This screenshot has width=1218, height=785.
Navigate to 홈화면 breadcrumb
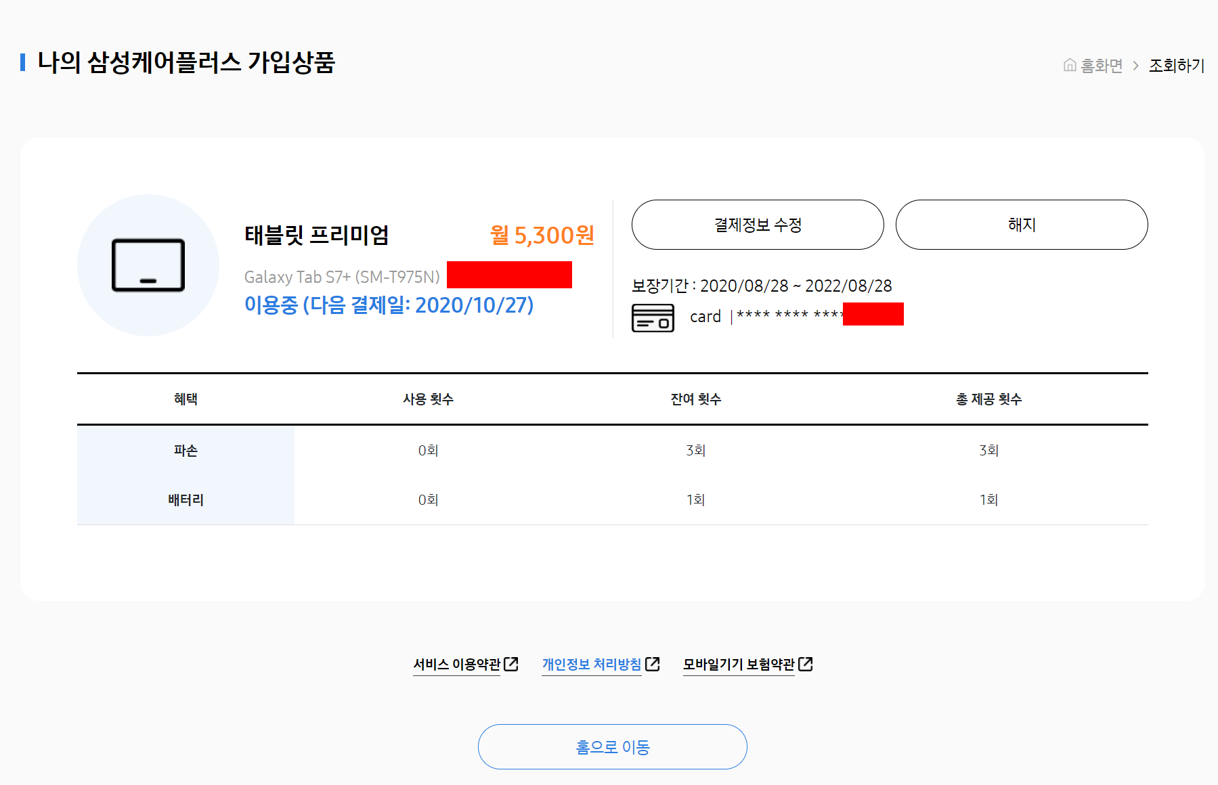1102,66
